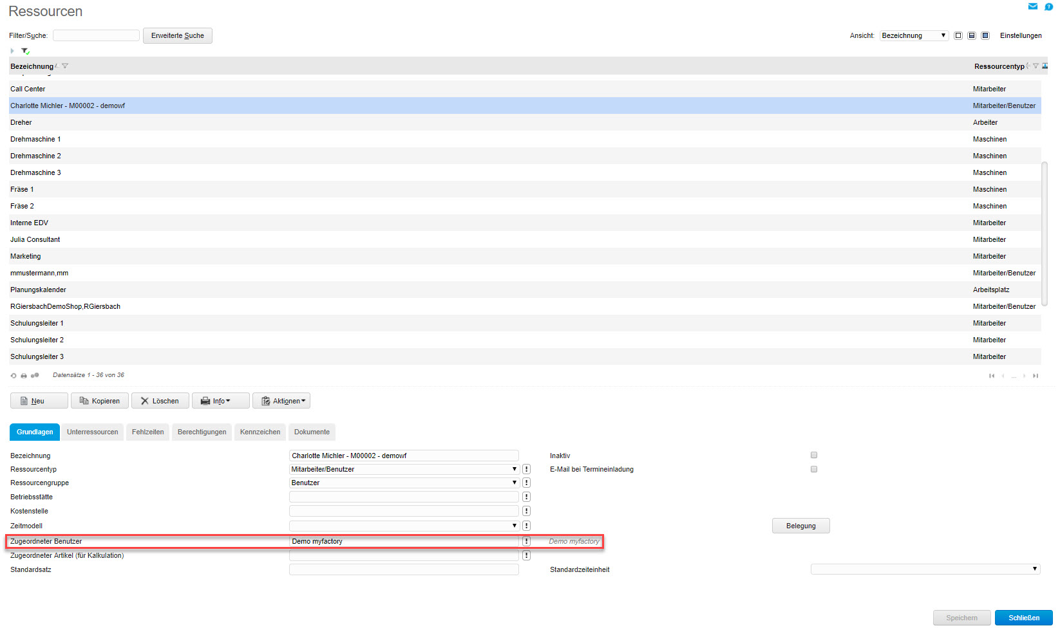Toggle the Inaktiv checkbox
1060x628 pixels.
click(x=814, y=455)
